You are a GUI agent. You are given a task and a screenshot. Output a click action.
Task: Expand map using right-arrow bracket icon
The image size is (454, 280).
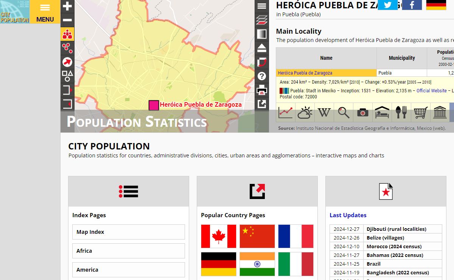click(67, 90)
